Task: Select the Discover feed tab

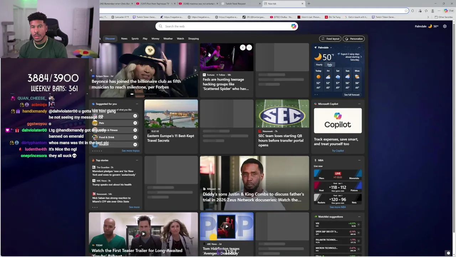Action: pos(110,39)
